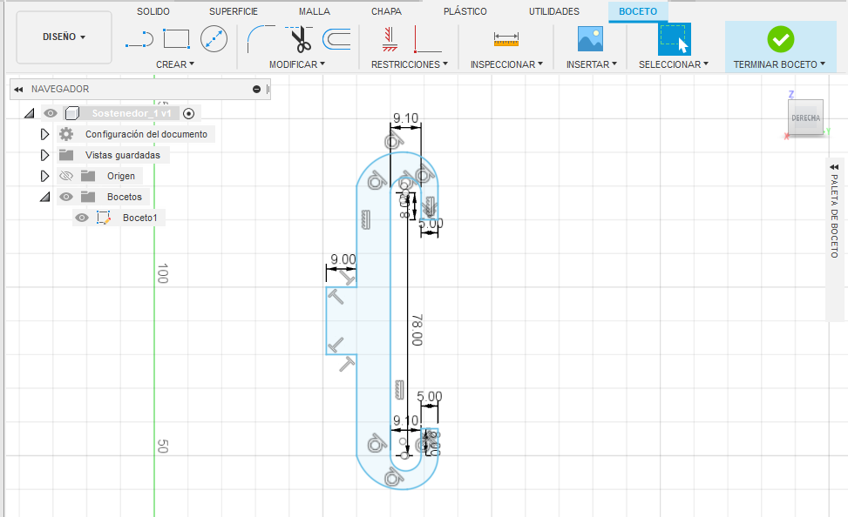The image size is (848, 517).
Task: Click Vistas guardadas folder icon
Action: tap(66, 155)
